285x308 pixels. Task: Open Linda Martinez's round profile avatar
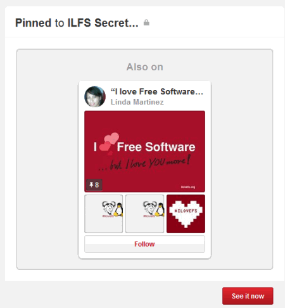click(95, 96)
